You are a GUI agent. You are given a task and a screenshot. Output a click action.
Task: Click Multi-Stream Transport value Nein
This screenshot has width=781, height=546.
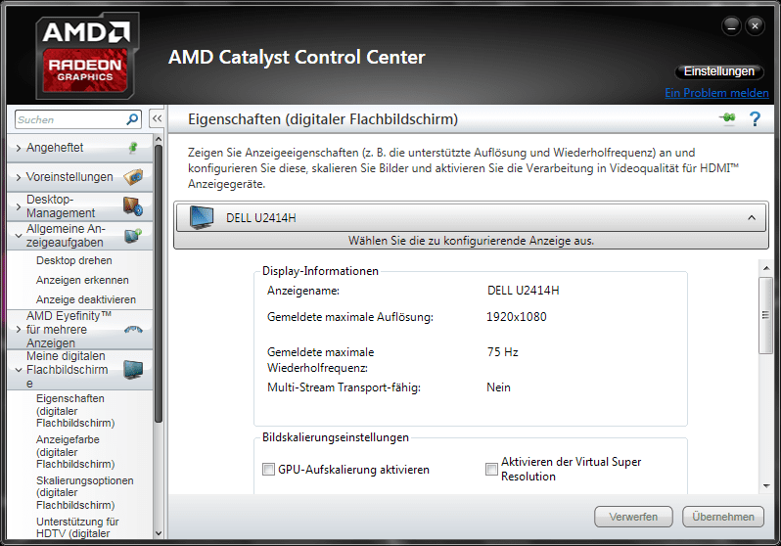498,387
